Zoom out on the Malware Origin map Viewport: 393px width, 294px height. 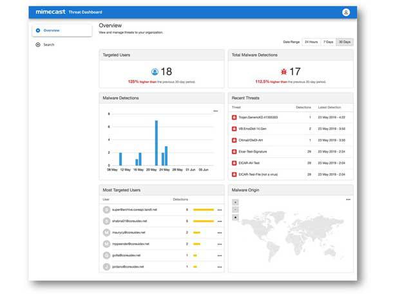[x=235, y=209]
